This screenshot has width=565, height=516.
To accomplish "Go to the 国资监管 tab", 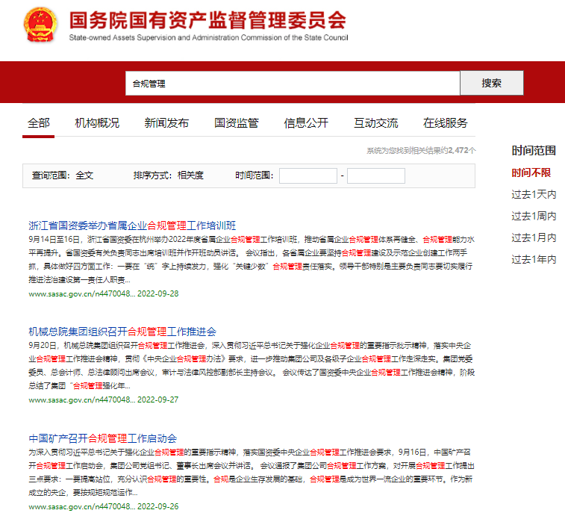I will click(x=237, y=123).
